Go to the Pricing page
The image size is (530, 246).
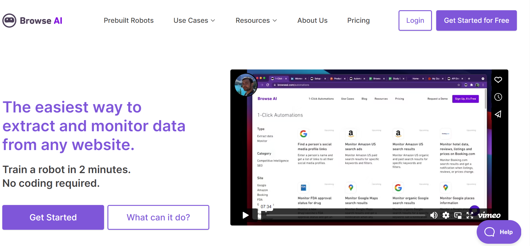tap(358, 20)
